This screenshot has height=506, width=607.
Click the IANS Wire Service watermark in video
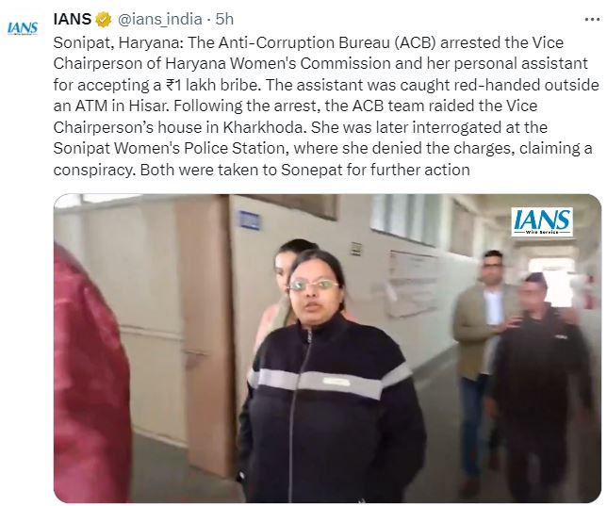(x=542, y=221)
